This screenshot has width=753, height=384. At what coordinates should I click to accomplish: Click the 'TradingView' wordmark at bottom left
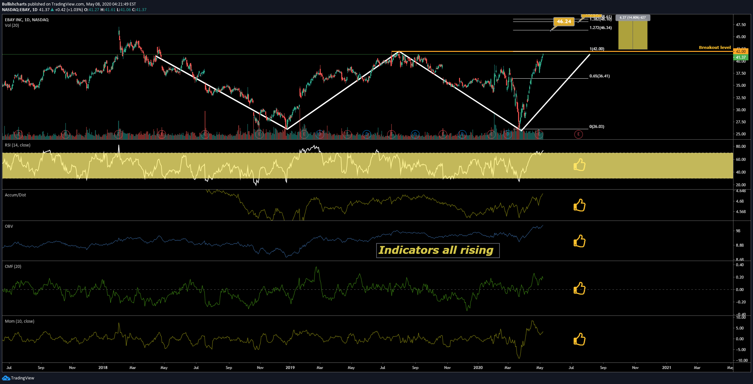point(23,378)
